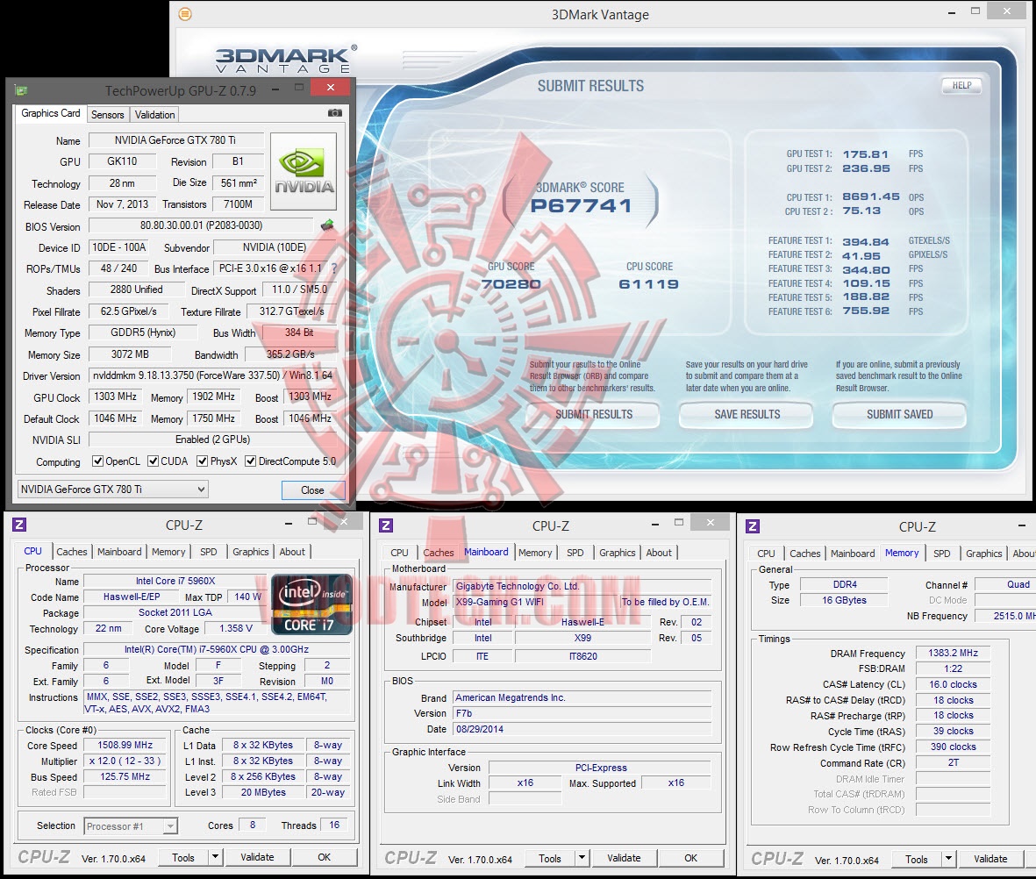This screenshot has height=879, width=1036.
Task: Click the HELP button in 3DMark Vantage
Action: (961, 85)
